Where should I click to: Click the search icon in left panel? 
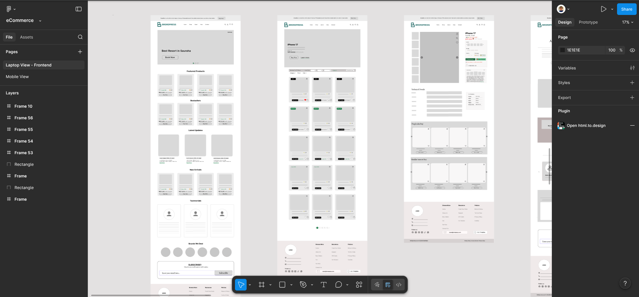click(x=80, y=37)
